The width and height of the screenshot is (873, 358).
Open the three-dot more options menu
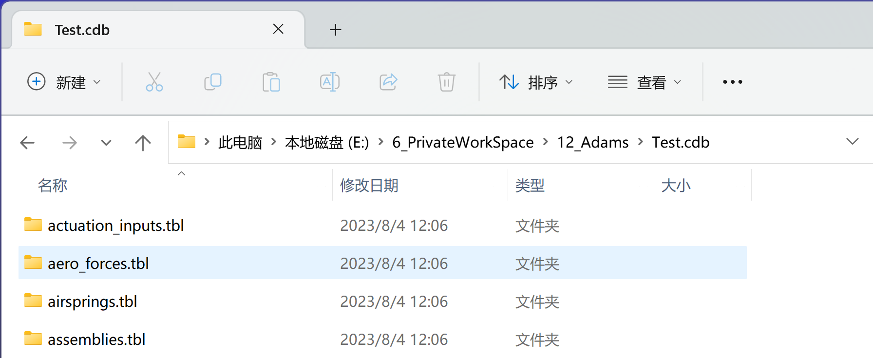(x=732, y=82)
